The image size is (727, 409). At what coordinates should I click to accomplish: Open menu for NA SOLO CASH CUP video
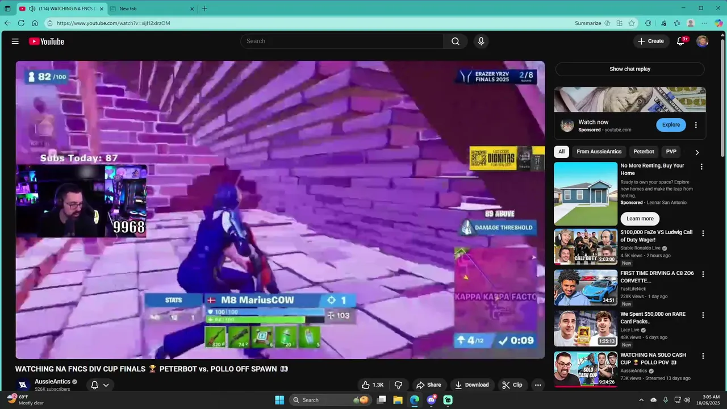pos(703,356)
